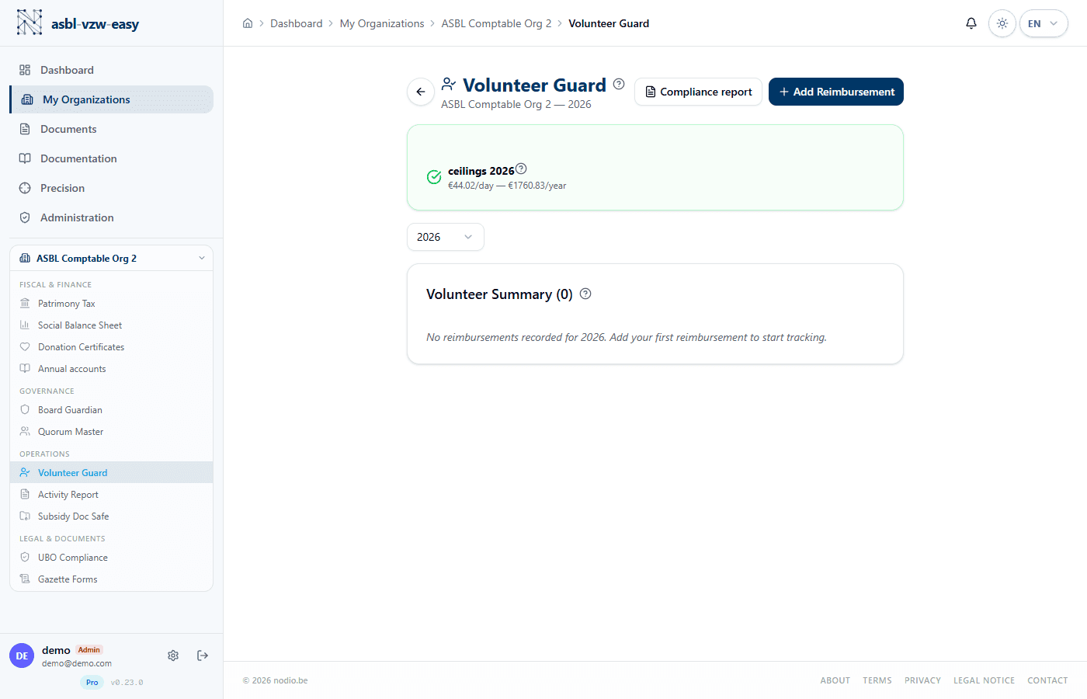The height and width of the screenshot is (699, 1087).
Task: Open help icon next to Volunteer Guard title
Action: 619,84
